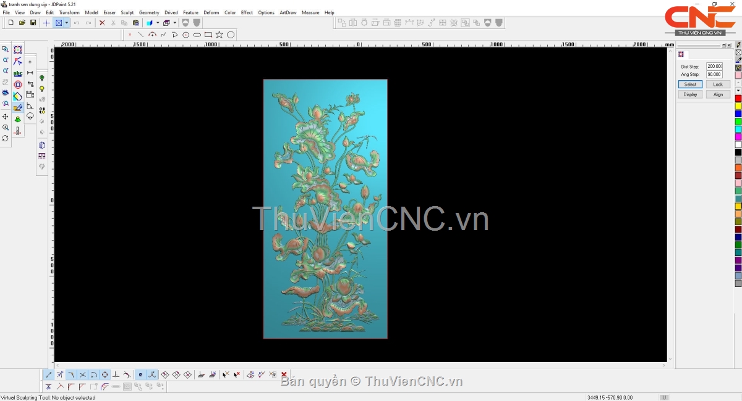
Task: Toggle the square point snap button
Action: point(140,374)
